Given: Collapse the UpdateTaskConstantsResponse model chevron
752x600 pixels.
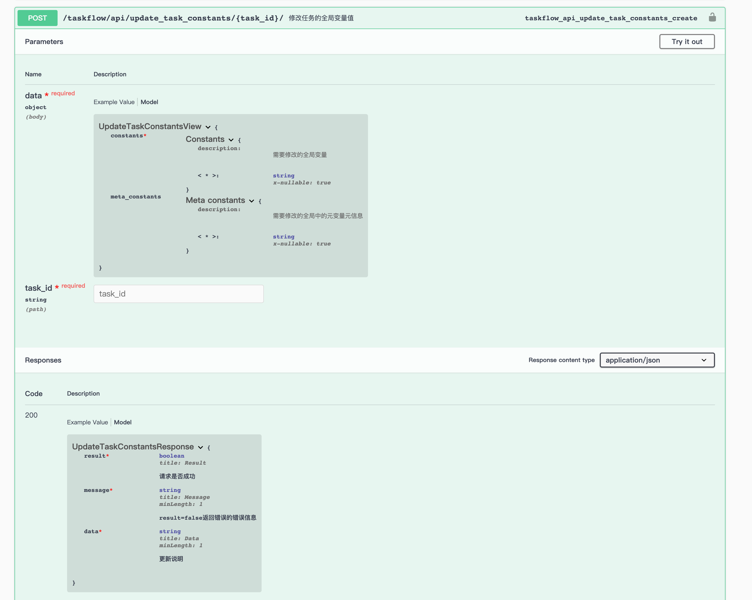Looking at the screenshot, I should point(201,447).
